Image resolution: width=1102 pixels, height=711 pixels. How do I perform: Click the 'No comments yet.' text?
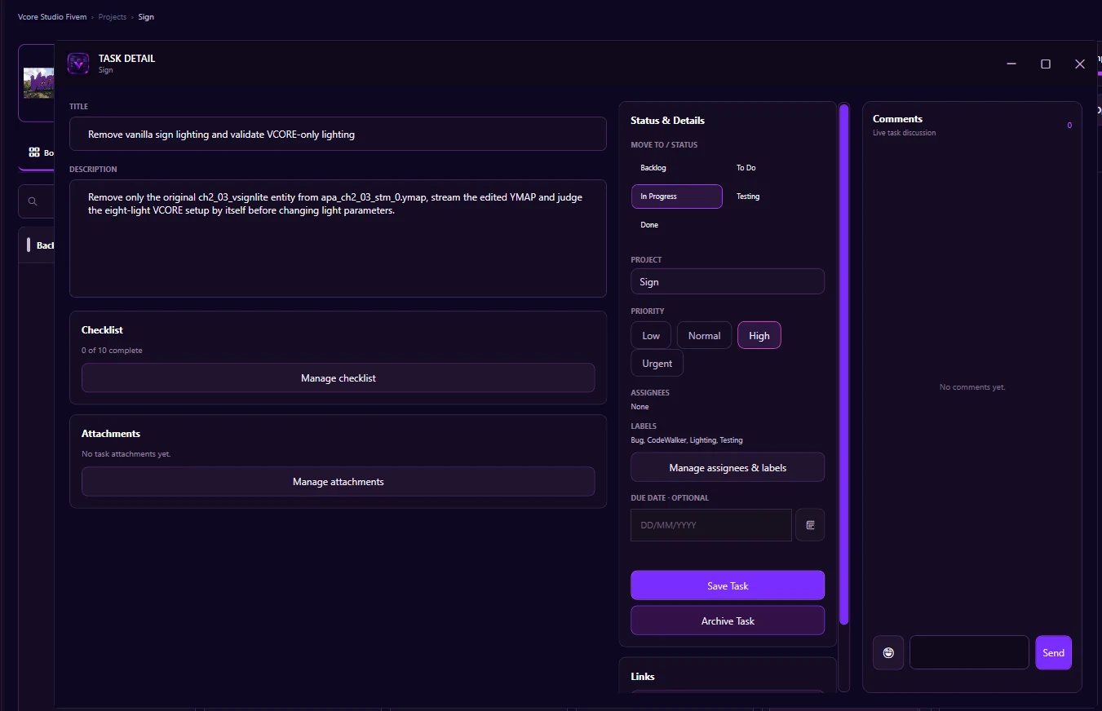pos(972,387)
